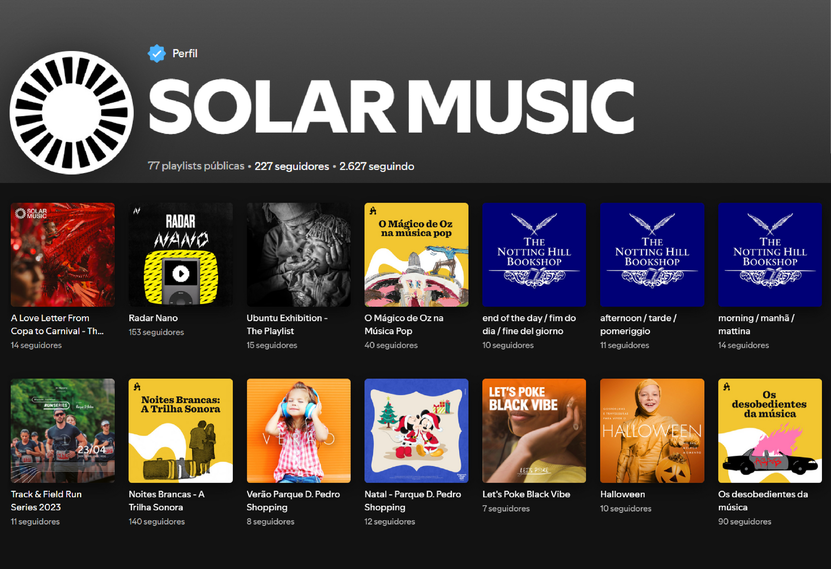Click the "morning / manhã / mattina" title
Image resolution: width=831 pixels, height=569 pixels.
[756, 325]
